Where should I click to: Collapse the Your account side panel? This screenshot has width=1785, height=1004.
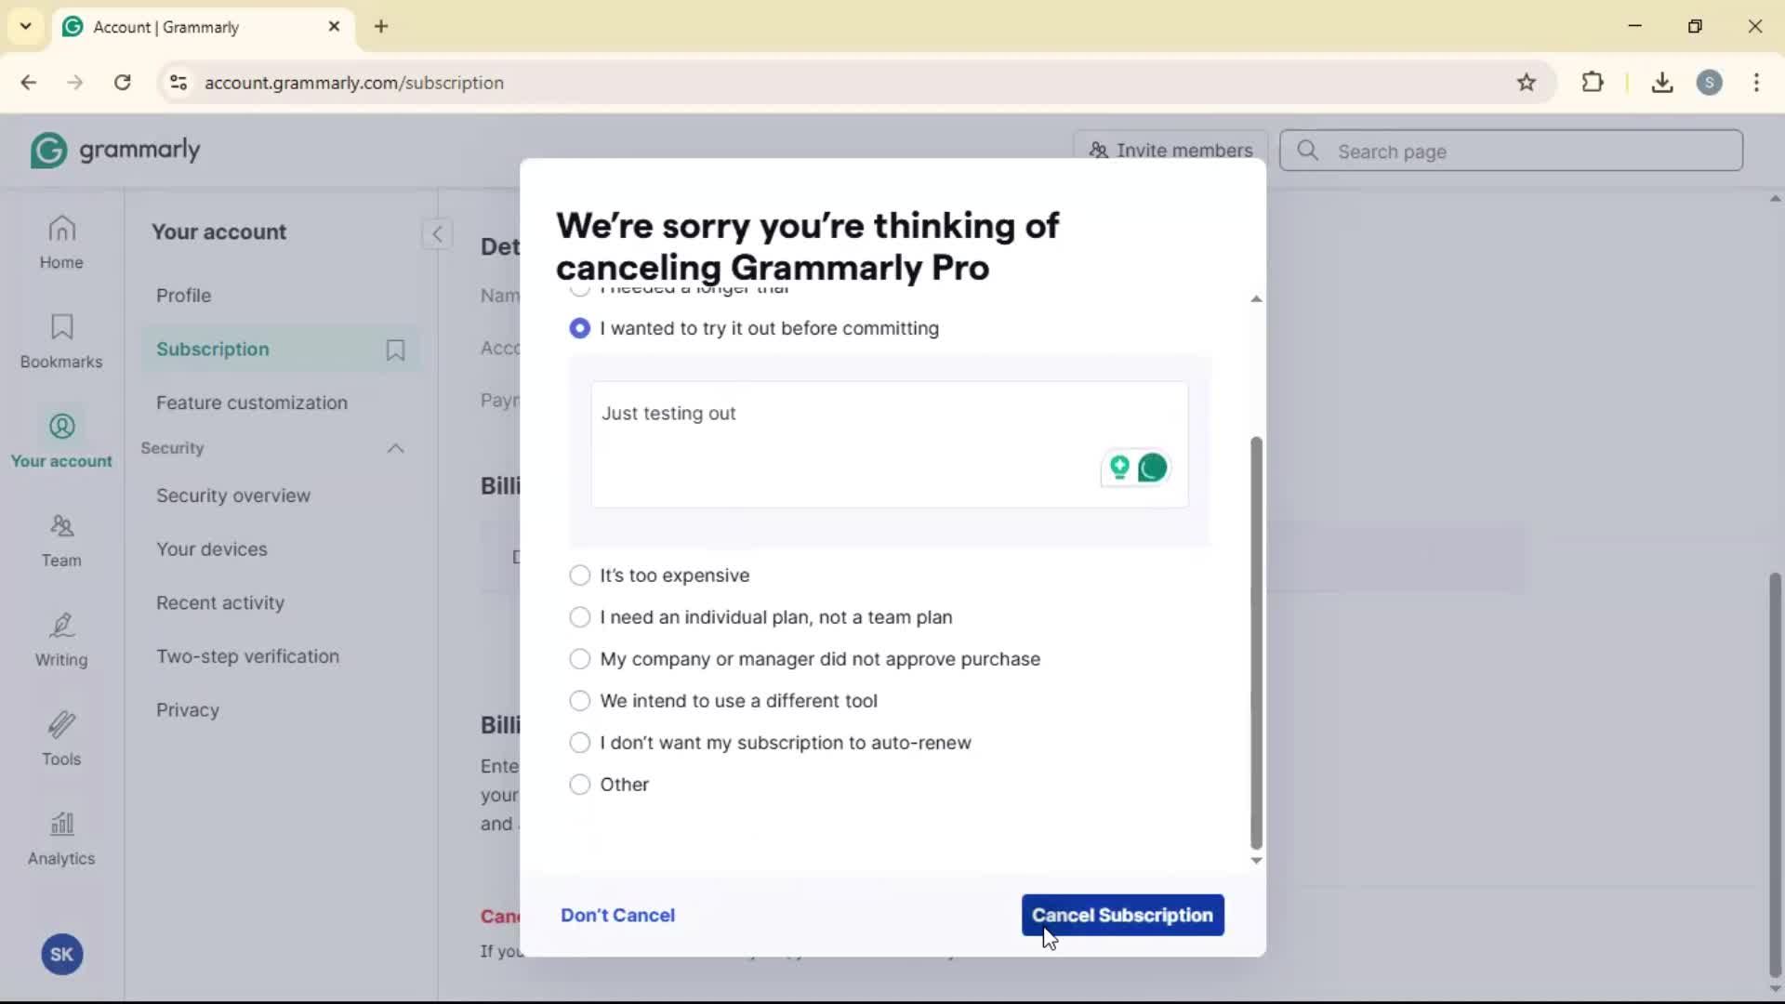437,233
